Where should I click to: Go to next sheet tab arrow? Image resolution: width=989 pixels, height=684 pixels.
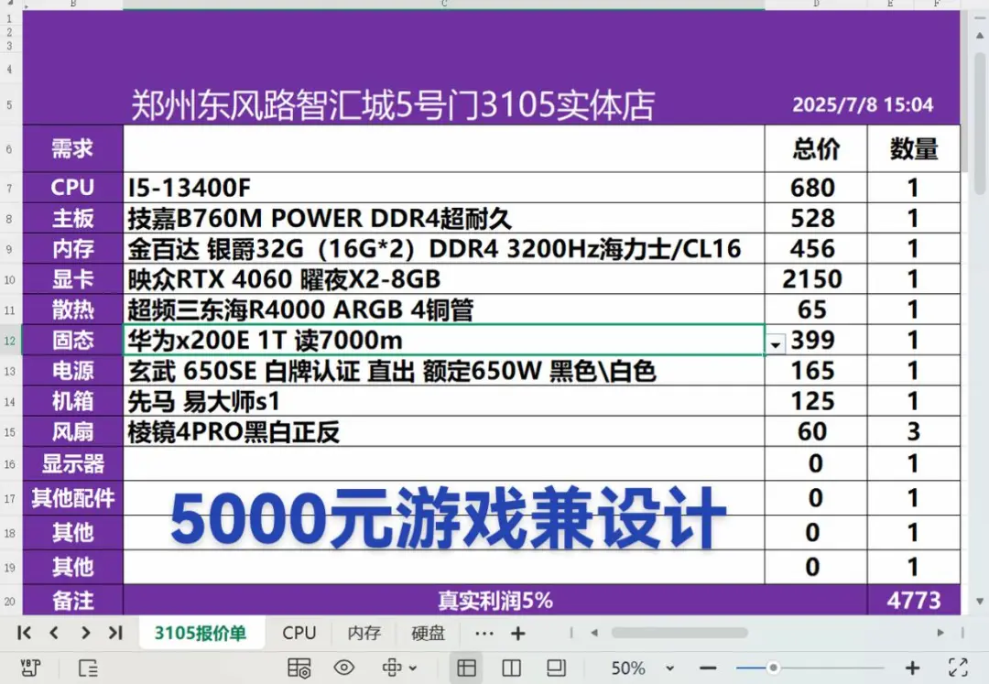pyautogui.click(x=85, y=633)
